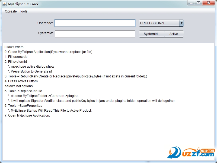Expand the PROFESSIONAL edition dropdown arrow
Viewport: 217px width, 163px height.
tap(181, 23)
